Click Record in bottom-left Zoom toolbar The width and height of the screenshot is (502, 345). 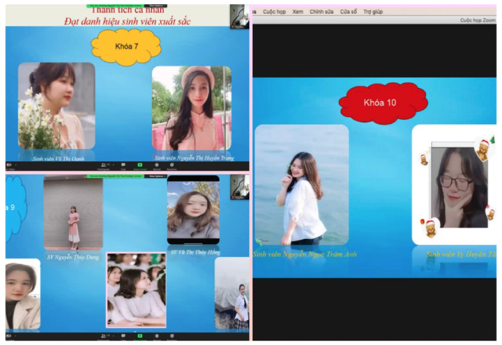(x=156, y=336)
